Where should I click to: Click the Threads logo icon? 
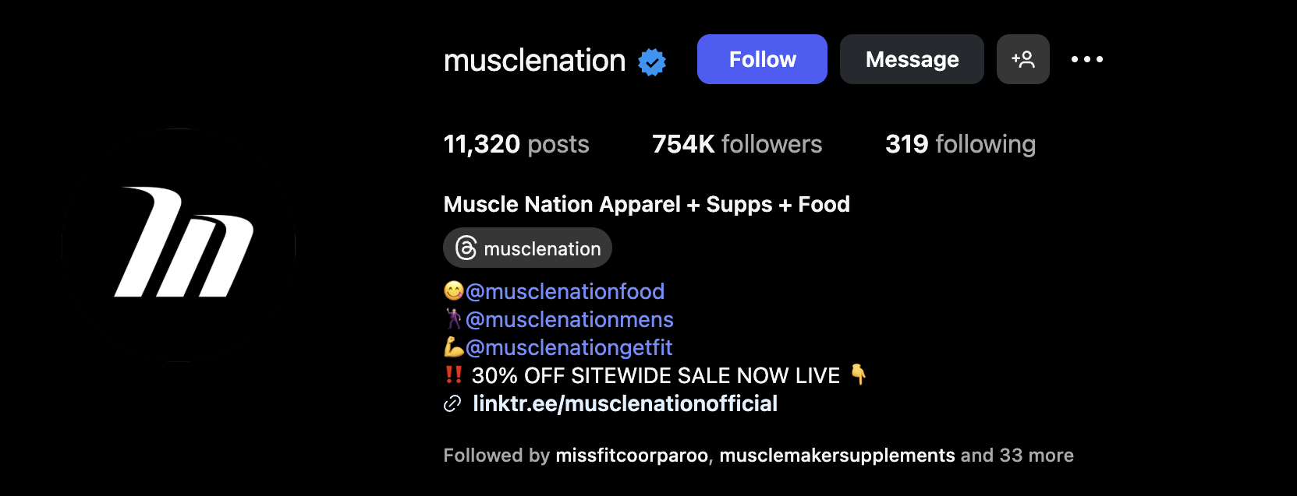pos(466,248)
